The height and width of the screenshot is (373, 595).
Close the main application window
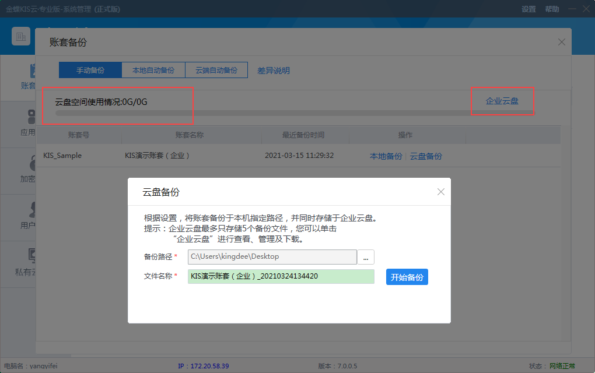587,9
